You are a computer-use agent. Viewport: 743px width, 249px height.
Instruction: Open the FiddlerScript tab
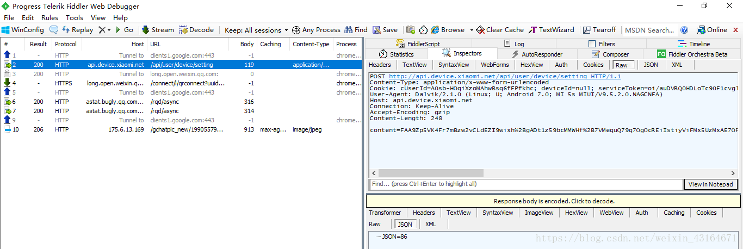(418, 44)
